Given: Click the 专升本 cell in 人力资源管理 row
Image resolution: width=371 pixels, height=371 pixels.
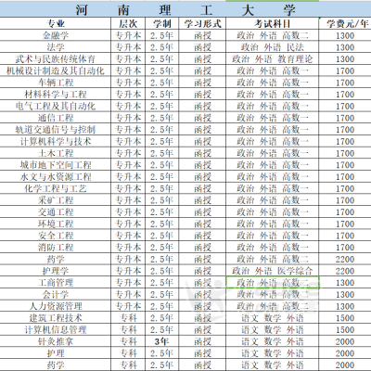Looking at the screenshot, I should tap(128, 306).
